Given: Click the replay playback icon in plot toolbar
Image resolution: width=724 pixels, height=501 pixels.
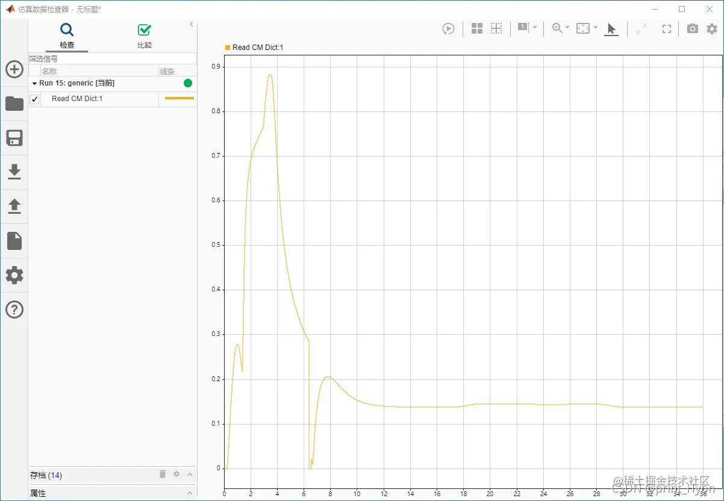Looking at the screenshot, I should click(x=448, y=28).
